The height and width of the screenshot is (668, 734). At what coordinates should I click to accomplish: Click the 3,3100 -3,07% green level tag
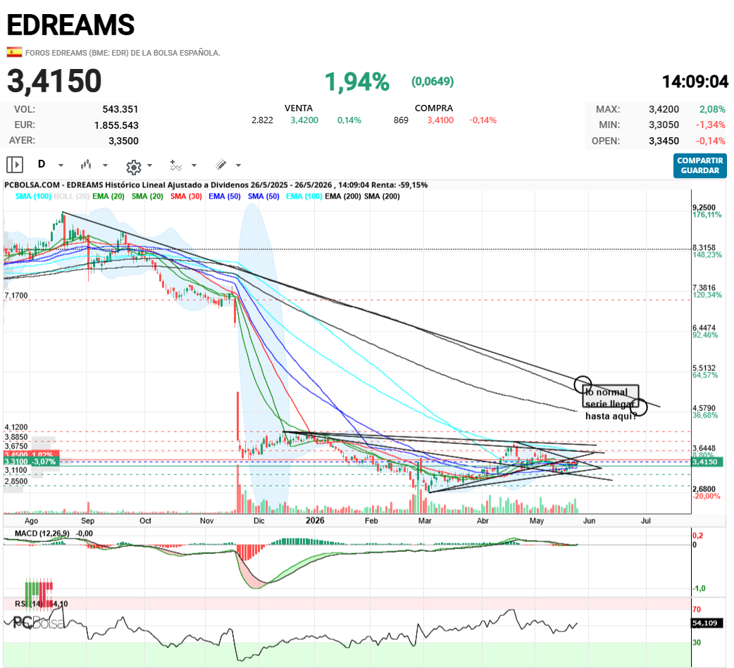pyautogui.click(x=32, y=462)
